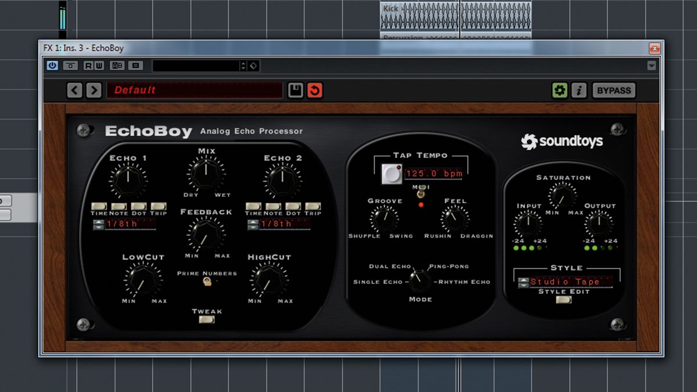
Task: Select Note mode for Echo 1
Action: click(118, 206)
